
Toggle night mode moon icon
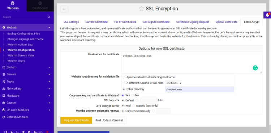(11, 132)
